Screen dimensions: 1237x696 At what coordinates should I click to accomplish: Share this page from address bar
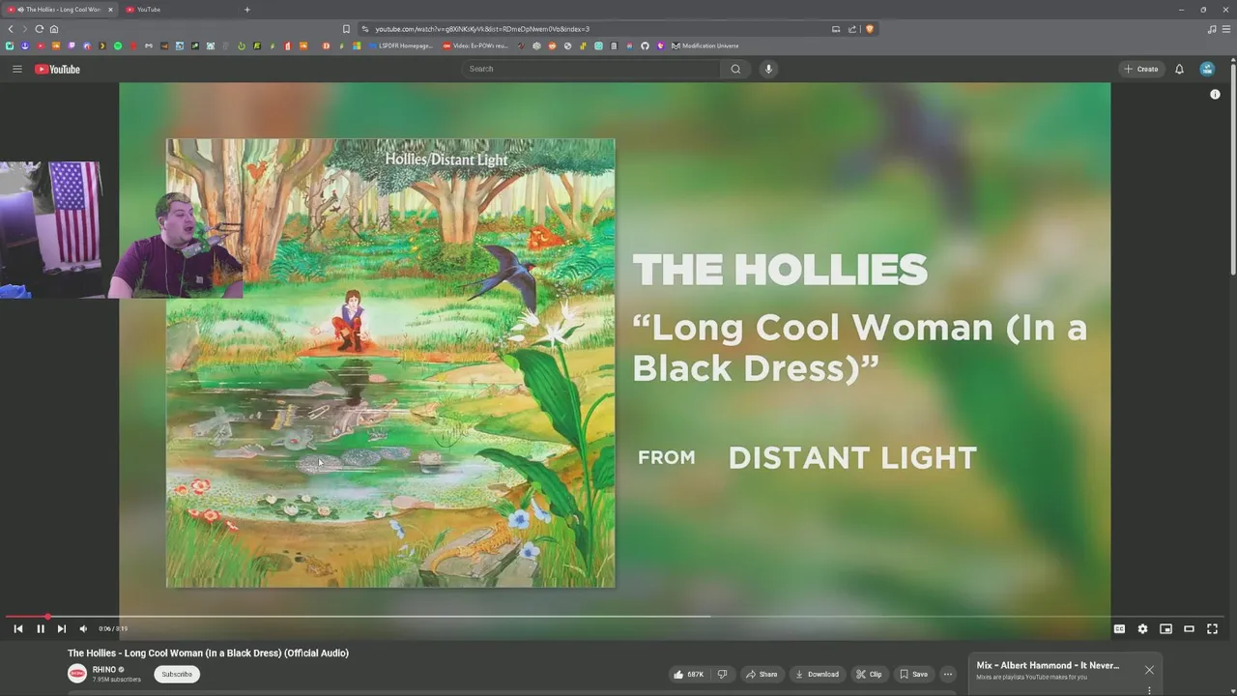(852, 29)
